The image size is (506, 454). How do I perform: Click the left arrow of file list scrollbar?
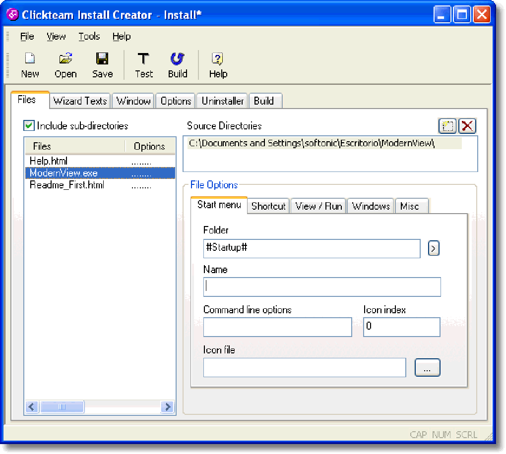32,407
